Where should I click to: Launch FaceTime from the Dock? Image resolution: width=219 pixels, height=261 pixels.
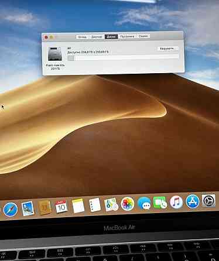(160, 202)
